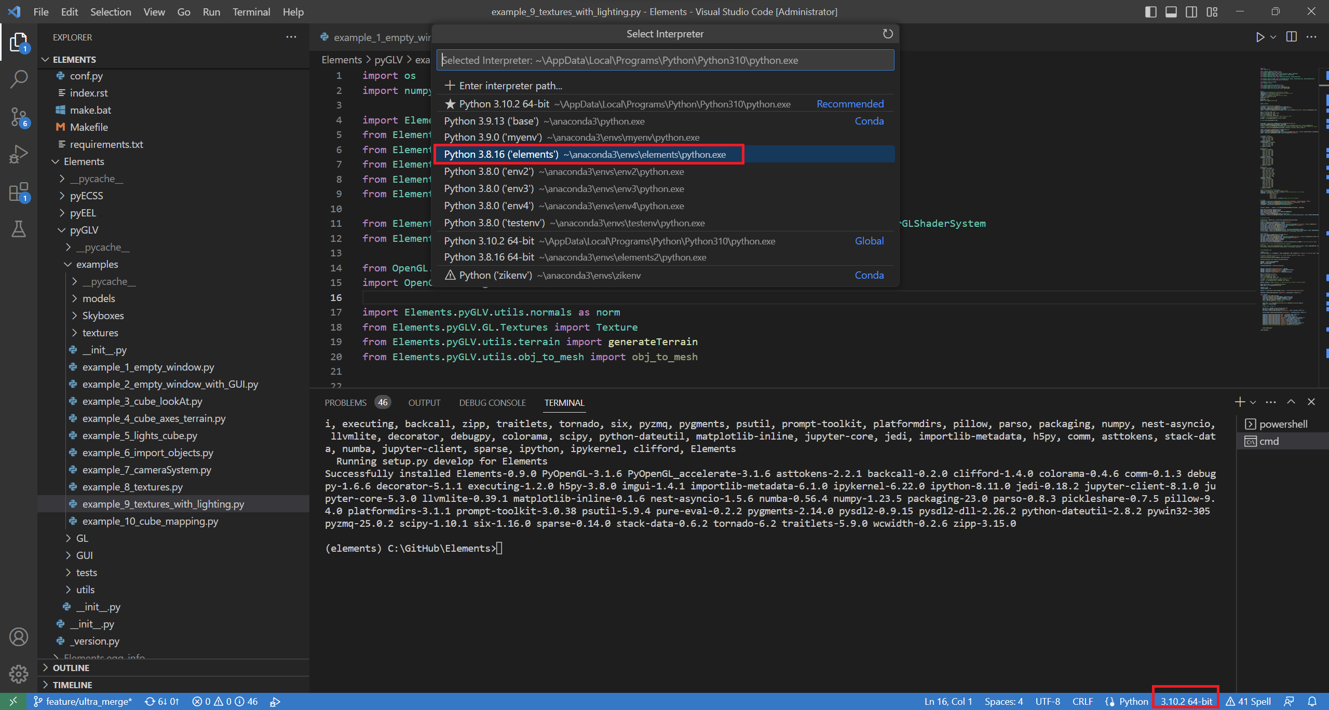The height and width of the screenshot is (710, 1329).
Task: Toggle the bottom panel visibility
Action: [x=1171, y=12]
